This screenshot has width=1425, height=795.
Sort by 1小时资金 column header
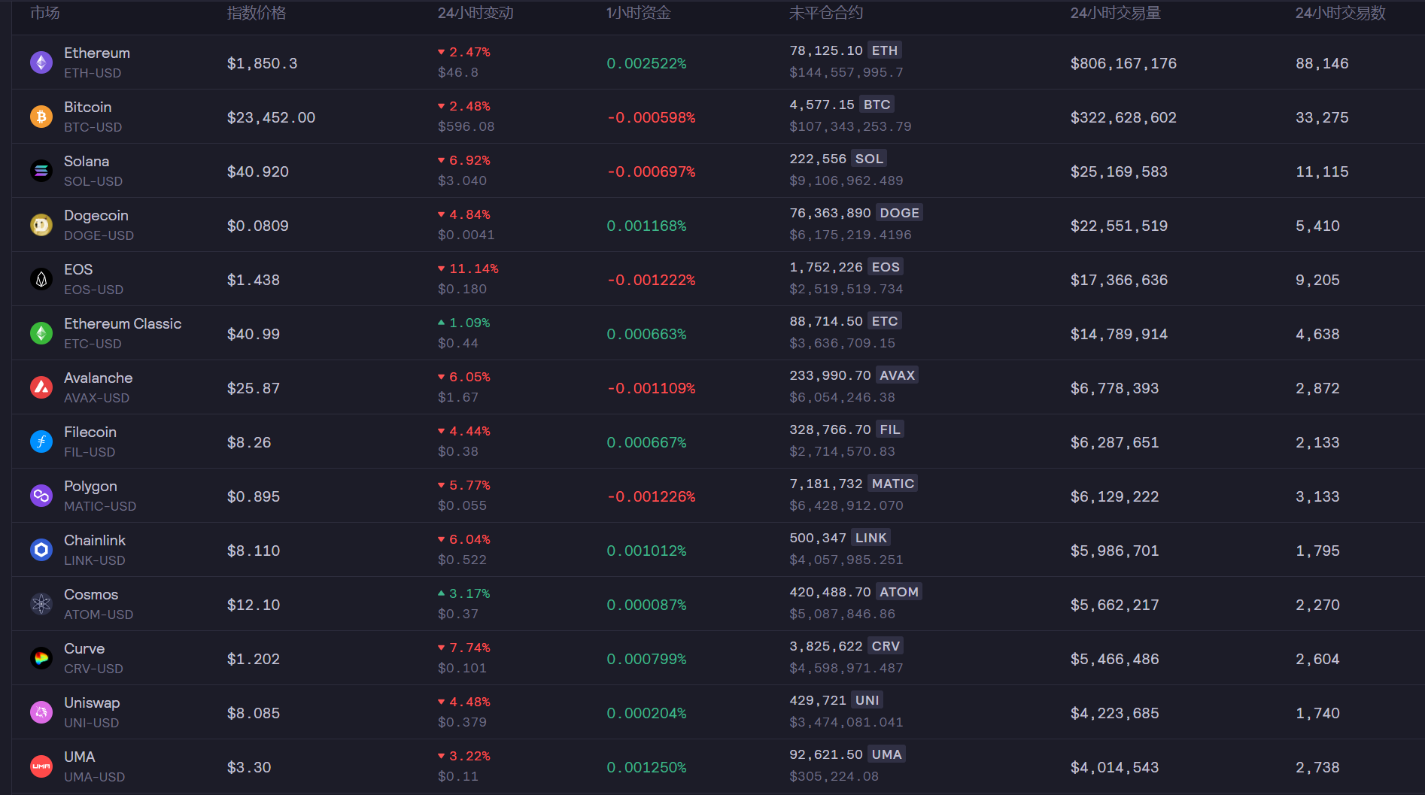639,13
